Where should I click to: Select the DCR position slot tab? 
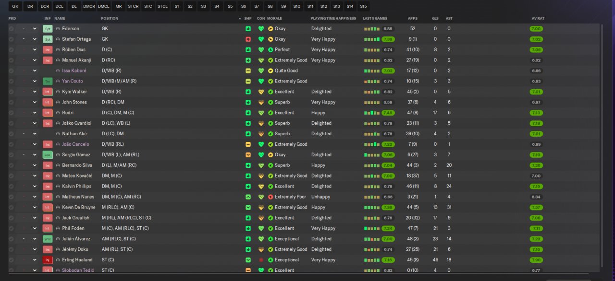pyautogui.click(x=45, y=6)
